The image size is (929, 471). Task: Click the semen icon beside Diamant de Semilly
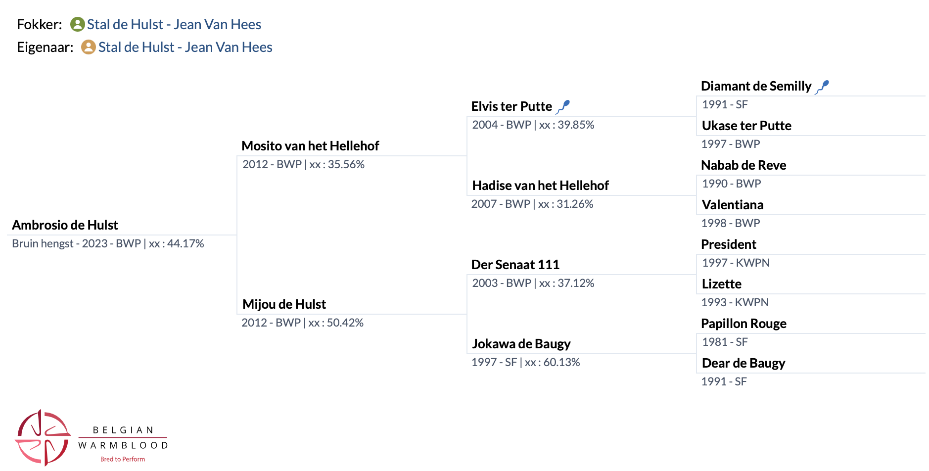(822, 87)
